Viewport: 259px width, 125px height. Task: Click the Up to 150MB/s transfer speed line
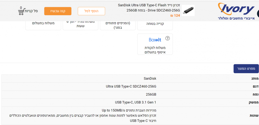tap(129, 110)
